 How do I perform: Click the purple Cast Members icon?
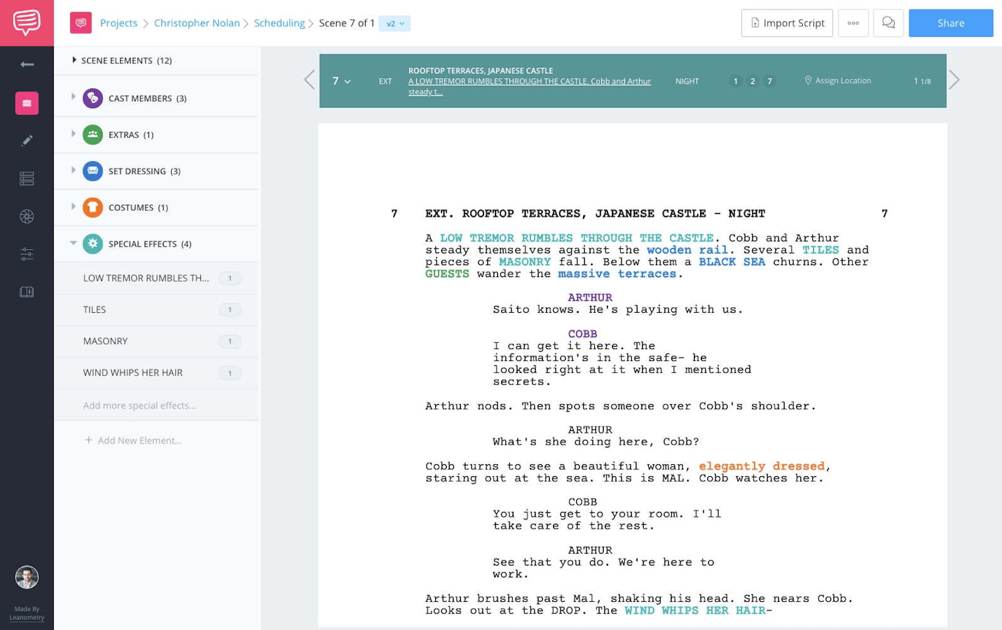point(93,98)
